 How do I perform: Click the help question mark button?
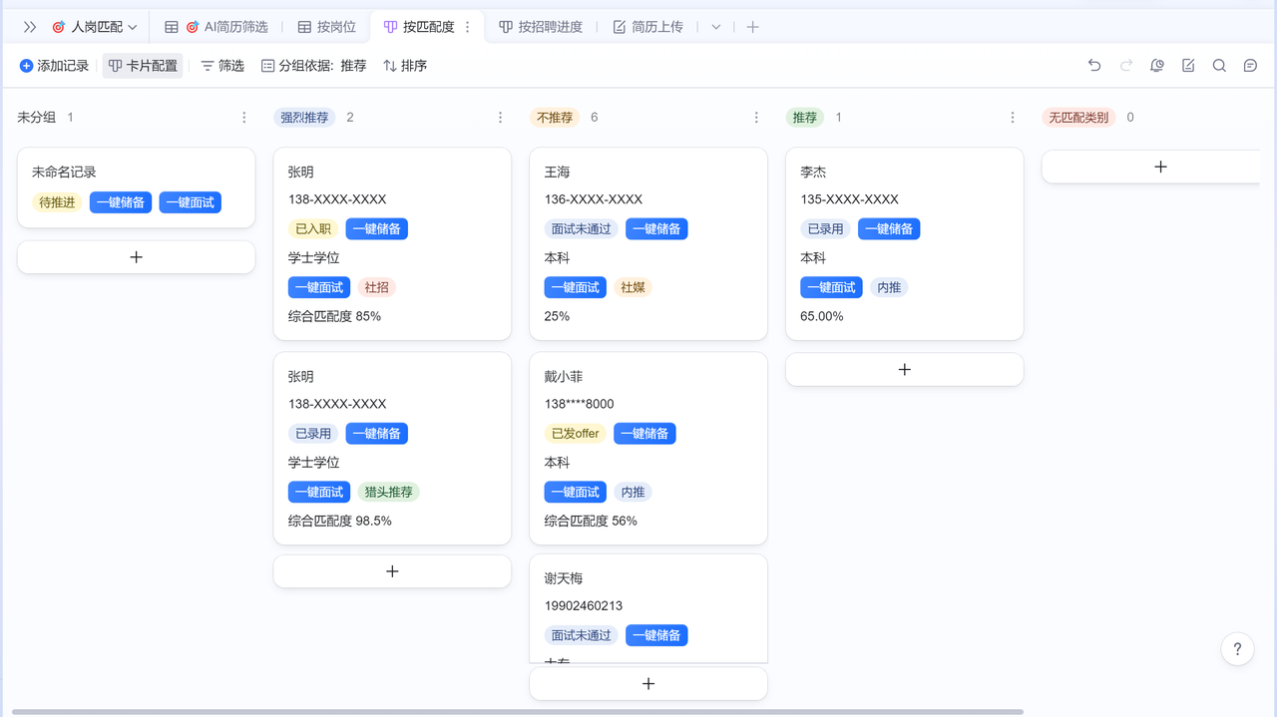(1237, 649)
